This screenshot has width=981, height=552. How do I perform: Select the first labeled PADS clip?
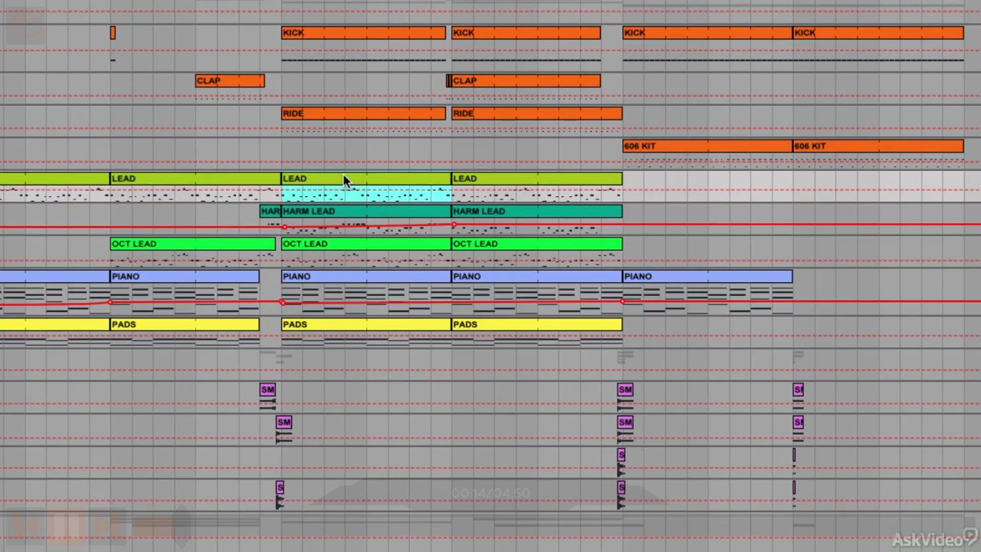pos(184,325)
